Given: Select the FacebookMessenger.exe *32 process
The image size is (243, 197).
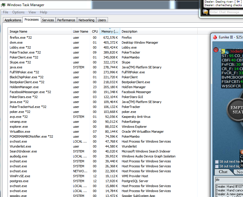Looking at the screenshot, I should click(103, 92).
